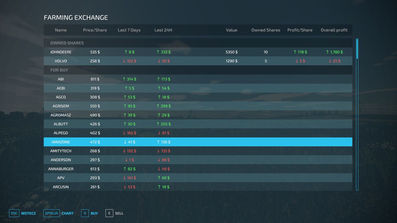Screen dimensions: 397x223
Task: Click JOHNDEERE price 535 $
Action: 95,52
